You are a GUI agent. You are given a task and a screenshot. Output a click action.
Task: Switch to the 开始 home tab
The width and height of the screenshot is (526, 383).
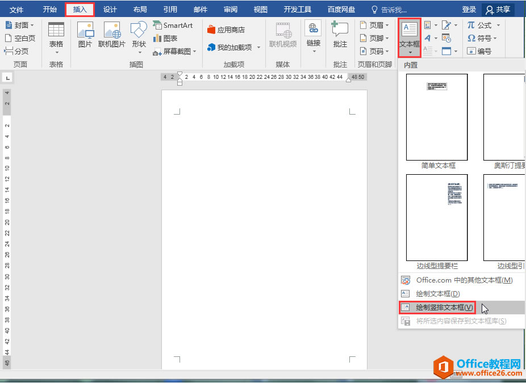click(49, 10)
